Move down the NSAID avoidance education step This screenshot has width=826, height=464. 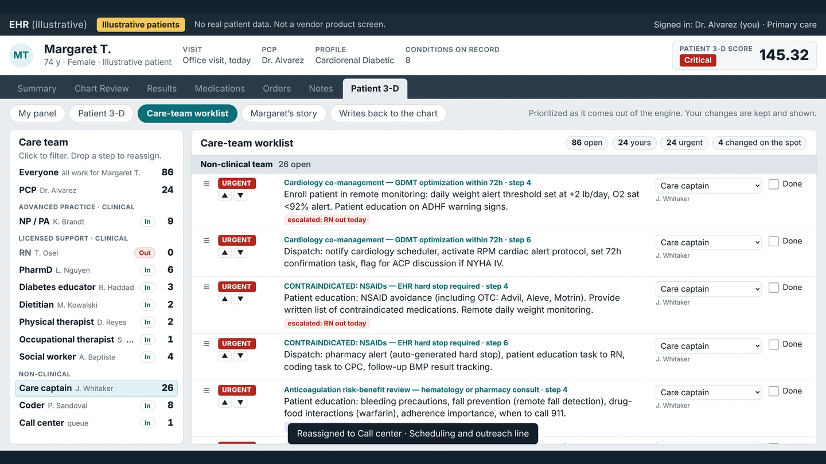click(241, 299)
